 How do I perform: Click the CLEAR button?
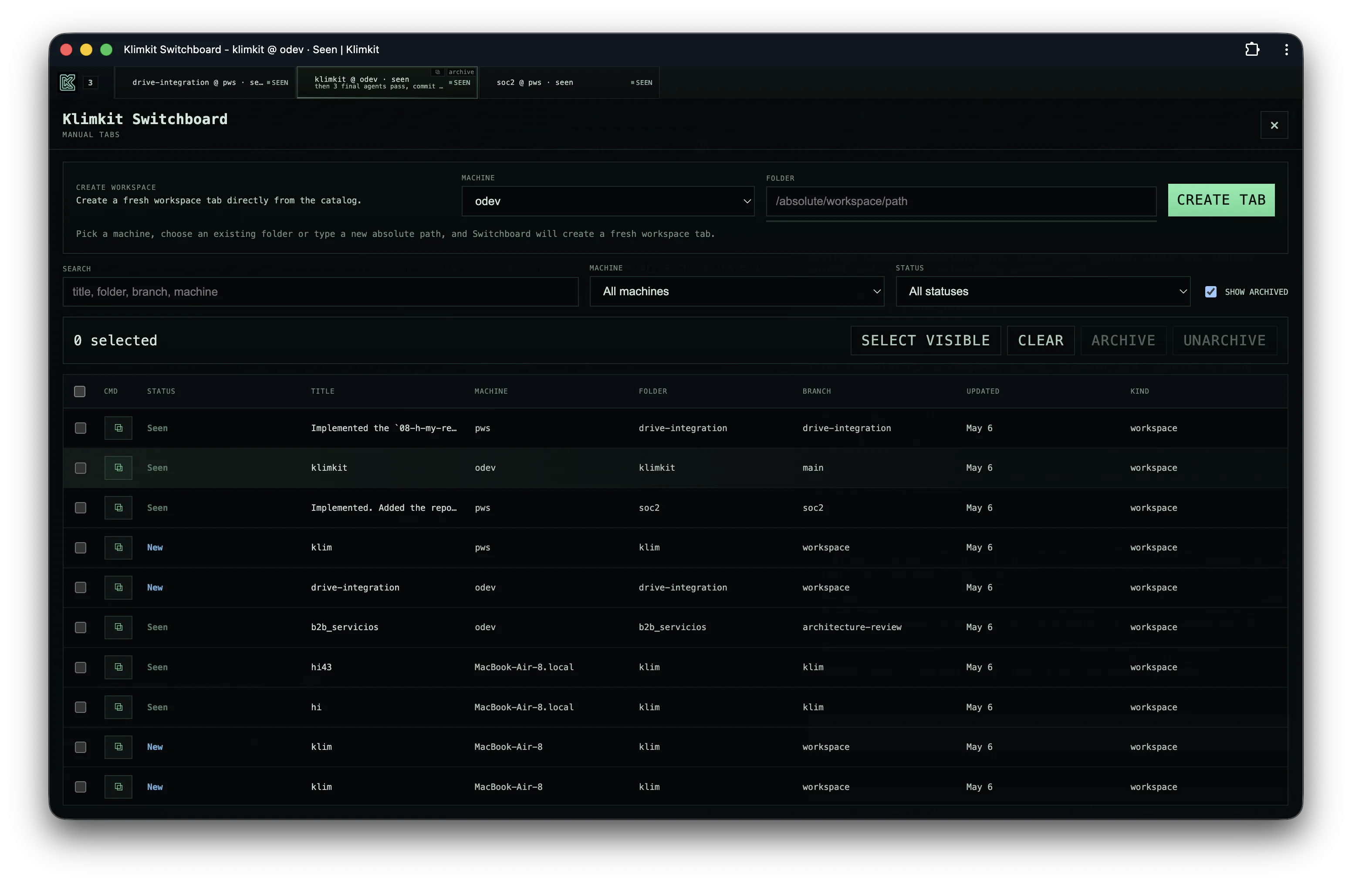pos(1040,340)
